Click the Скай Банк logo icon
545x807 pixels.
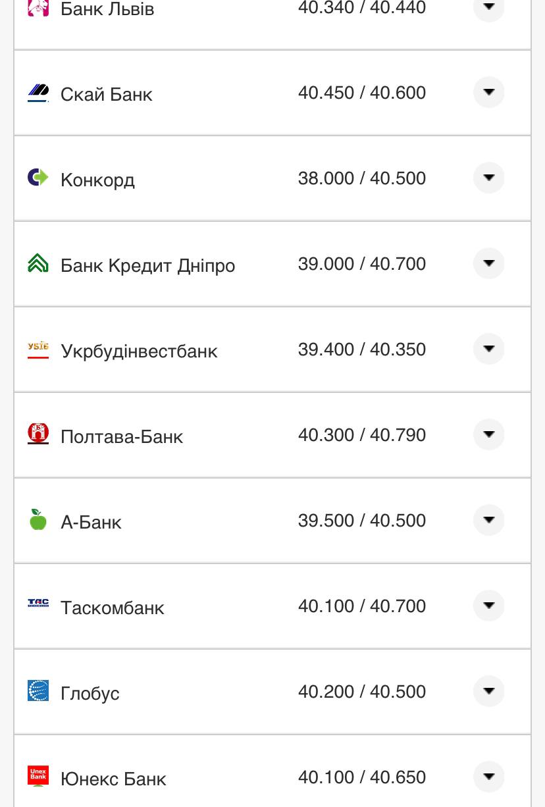(x=38, y=93)
